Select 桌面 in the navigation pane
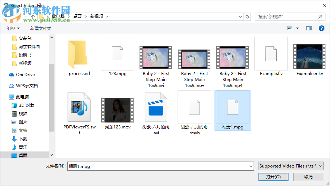330x186 pixels. (20, 155)
